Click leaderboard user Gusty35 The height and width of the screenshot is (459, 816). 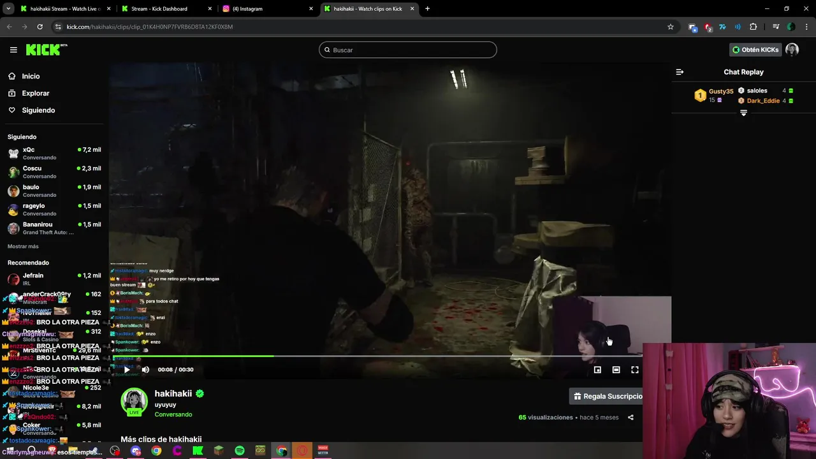pyautogui.click(x=721, y=91)
